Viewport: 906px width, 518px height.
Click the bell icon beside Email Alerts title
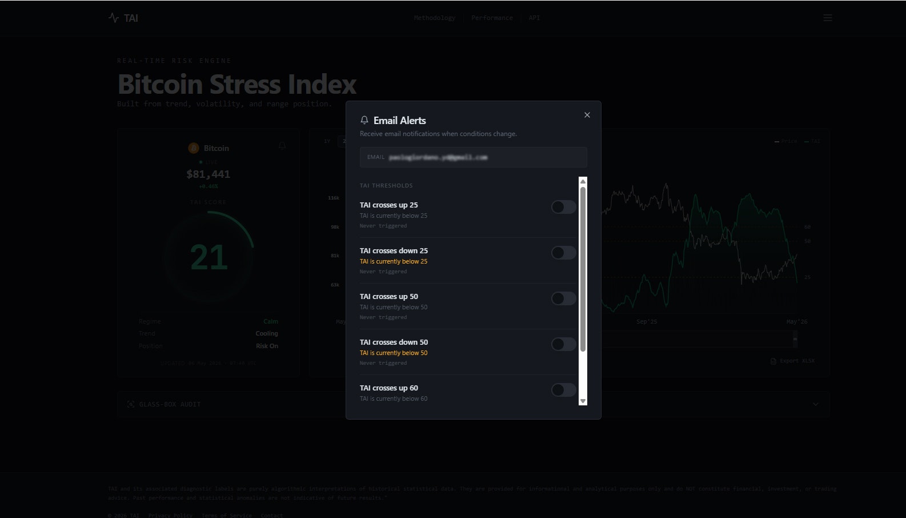(x=364, y=120)
